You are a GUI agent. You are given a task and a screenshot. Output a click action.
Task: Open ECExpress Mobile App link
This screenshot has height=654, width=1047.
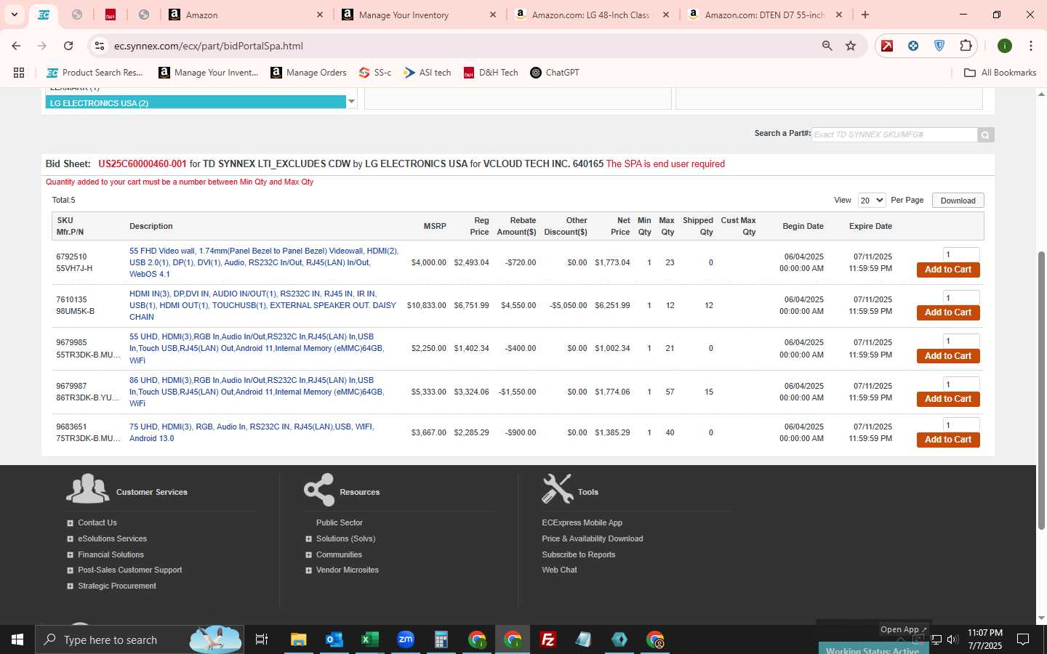tap(582, 523)
